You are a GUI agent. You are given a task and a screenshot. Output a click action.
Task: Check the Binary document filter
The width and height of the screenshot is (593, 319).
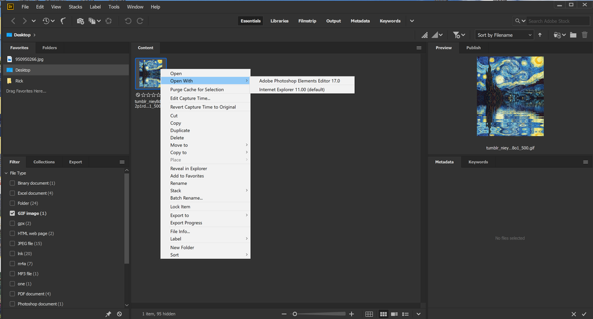[x=12, y=183]
